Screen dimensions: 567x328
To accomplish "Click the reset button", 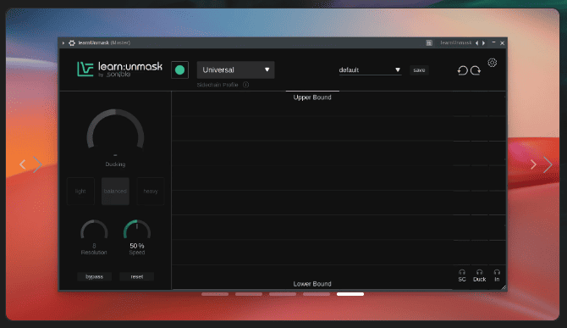I will [x=137, y=276].
